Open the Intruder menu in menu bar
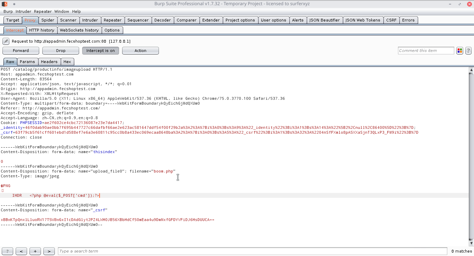 [x=24, y=11]
